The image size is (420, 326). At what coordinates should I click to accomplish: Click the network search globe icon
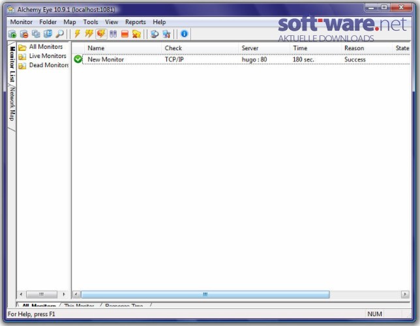[155, 34]
